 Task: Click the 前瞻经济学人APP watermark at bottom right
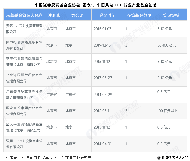pyautogui.click(x=172, y=157)
